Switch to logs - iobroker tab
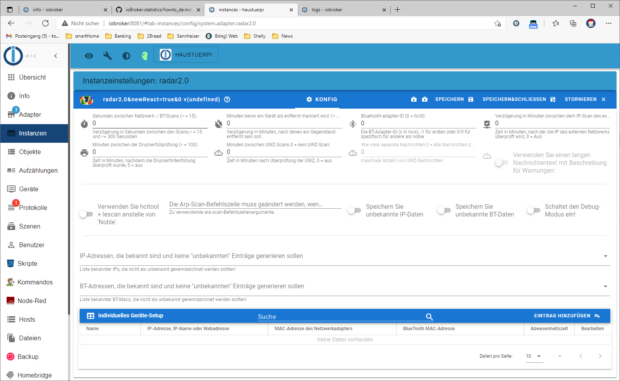Image resolution: width=620 pixels, height=381 pixels. pos(344,10)
